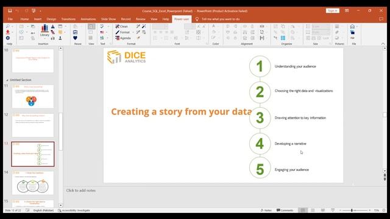Toggle the Comments pane from status bar

pyautogui.click(x=285, y=210)
